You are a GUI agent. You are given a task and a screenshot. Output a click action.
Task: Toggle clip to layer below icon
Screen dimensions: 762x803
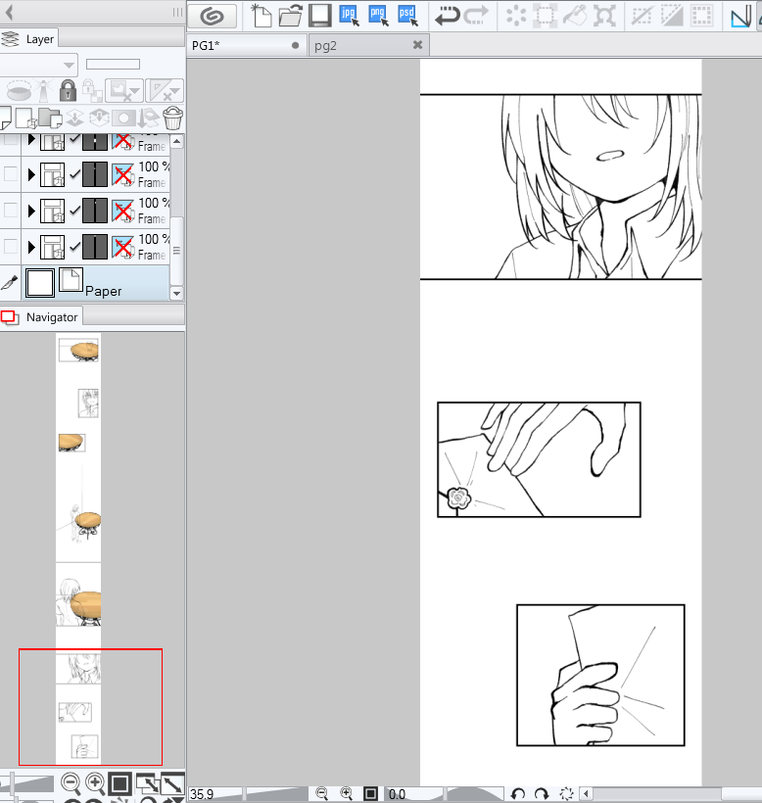20,91
